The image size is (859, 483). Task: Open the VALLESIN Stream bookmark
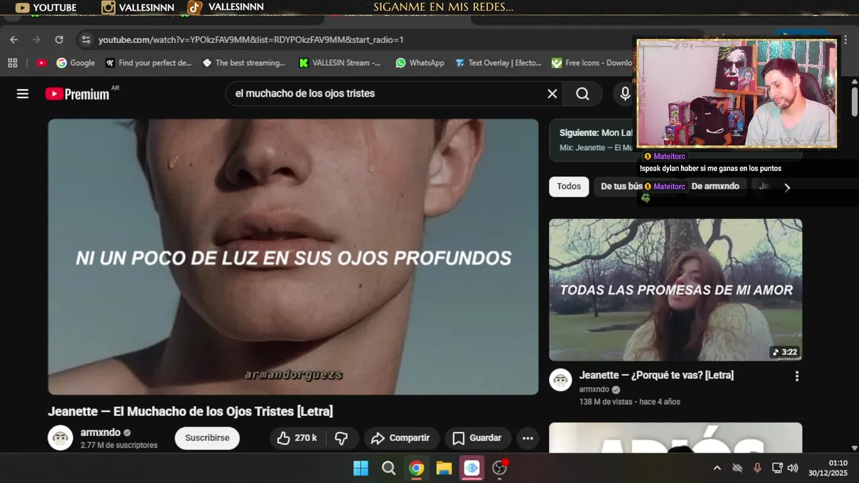pyautogui.click(x=340, y=63)
